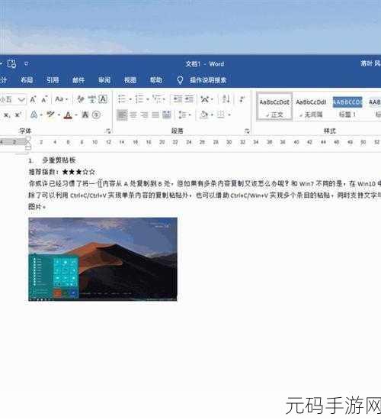Screen dimensions: 381x420
Task: Click the Touch/Mouse mode icon in title bar
Action: coord(11,63)
